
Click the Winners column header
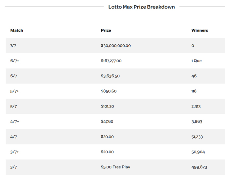[x=200, y=30]
